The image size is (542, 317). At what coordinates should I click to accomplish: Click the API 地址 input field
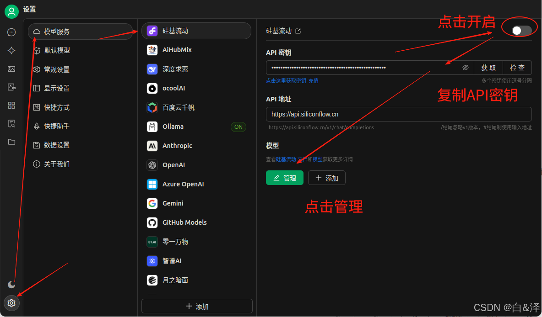click(x=399, y=114)
